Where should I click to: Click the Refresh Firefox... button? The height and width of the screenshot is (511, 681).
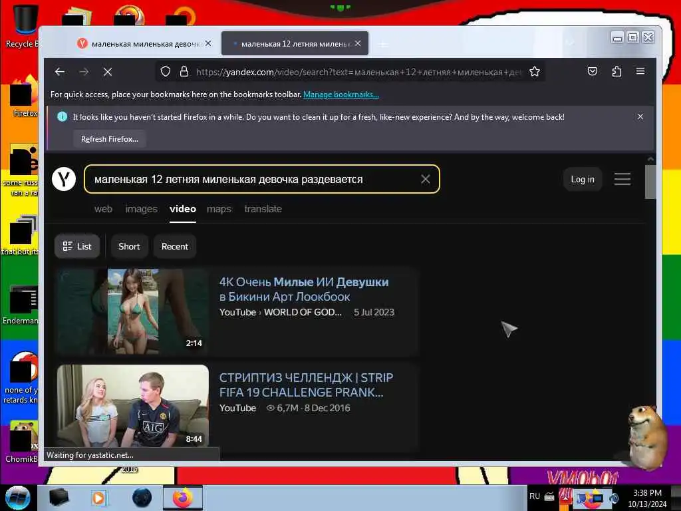[110, 139]
